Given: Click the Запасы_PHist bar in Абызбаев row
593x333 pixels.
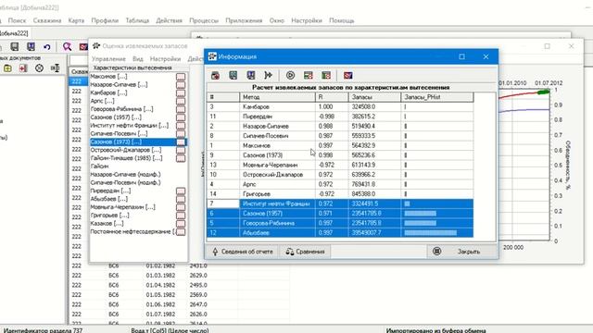Looking at the screenshot, I should point(430,233).
